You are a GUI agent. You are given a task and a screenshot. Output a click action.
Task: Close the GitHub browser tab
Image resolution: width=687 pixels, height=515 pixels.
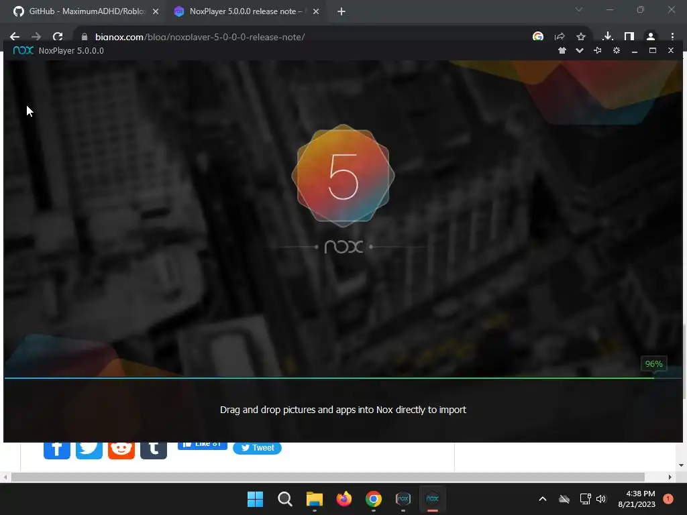point(156,12)
